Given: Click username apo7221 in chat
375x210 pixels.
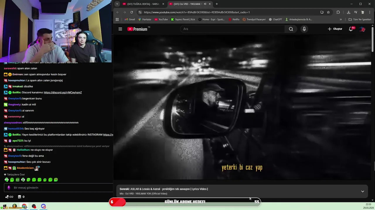Looking at the screenshot, I should (x=18, y=141).
